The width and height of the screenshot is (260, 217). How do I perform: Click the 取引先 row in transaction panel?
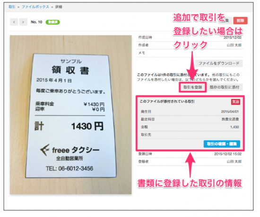(x=190, y=135)
